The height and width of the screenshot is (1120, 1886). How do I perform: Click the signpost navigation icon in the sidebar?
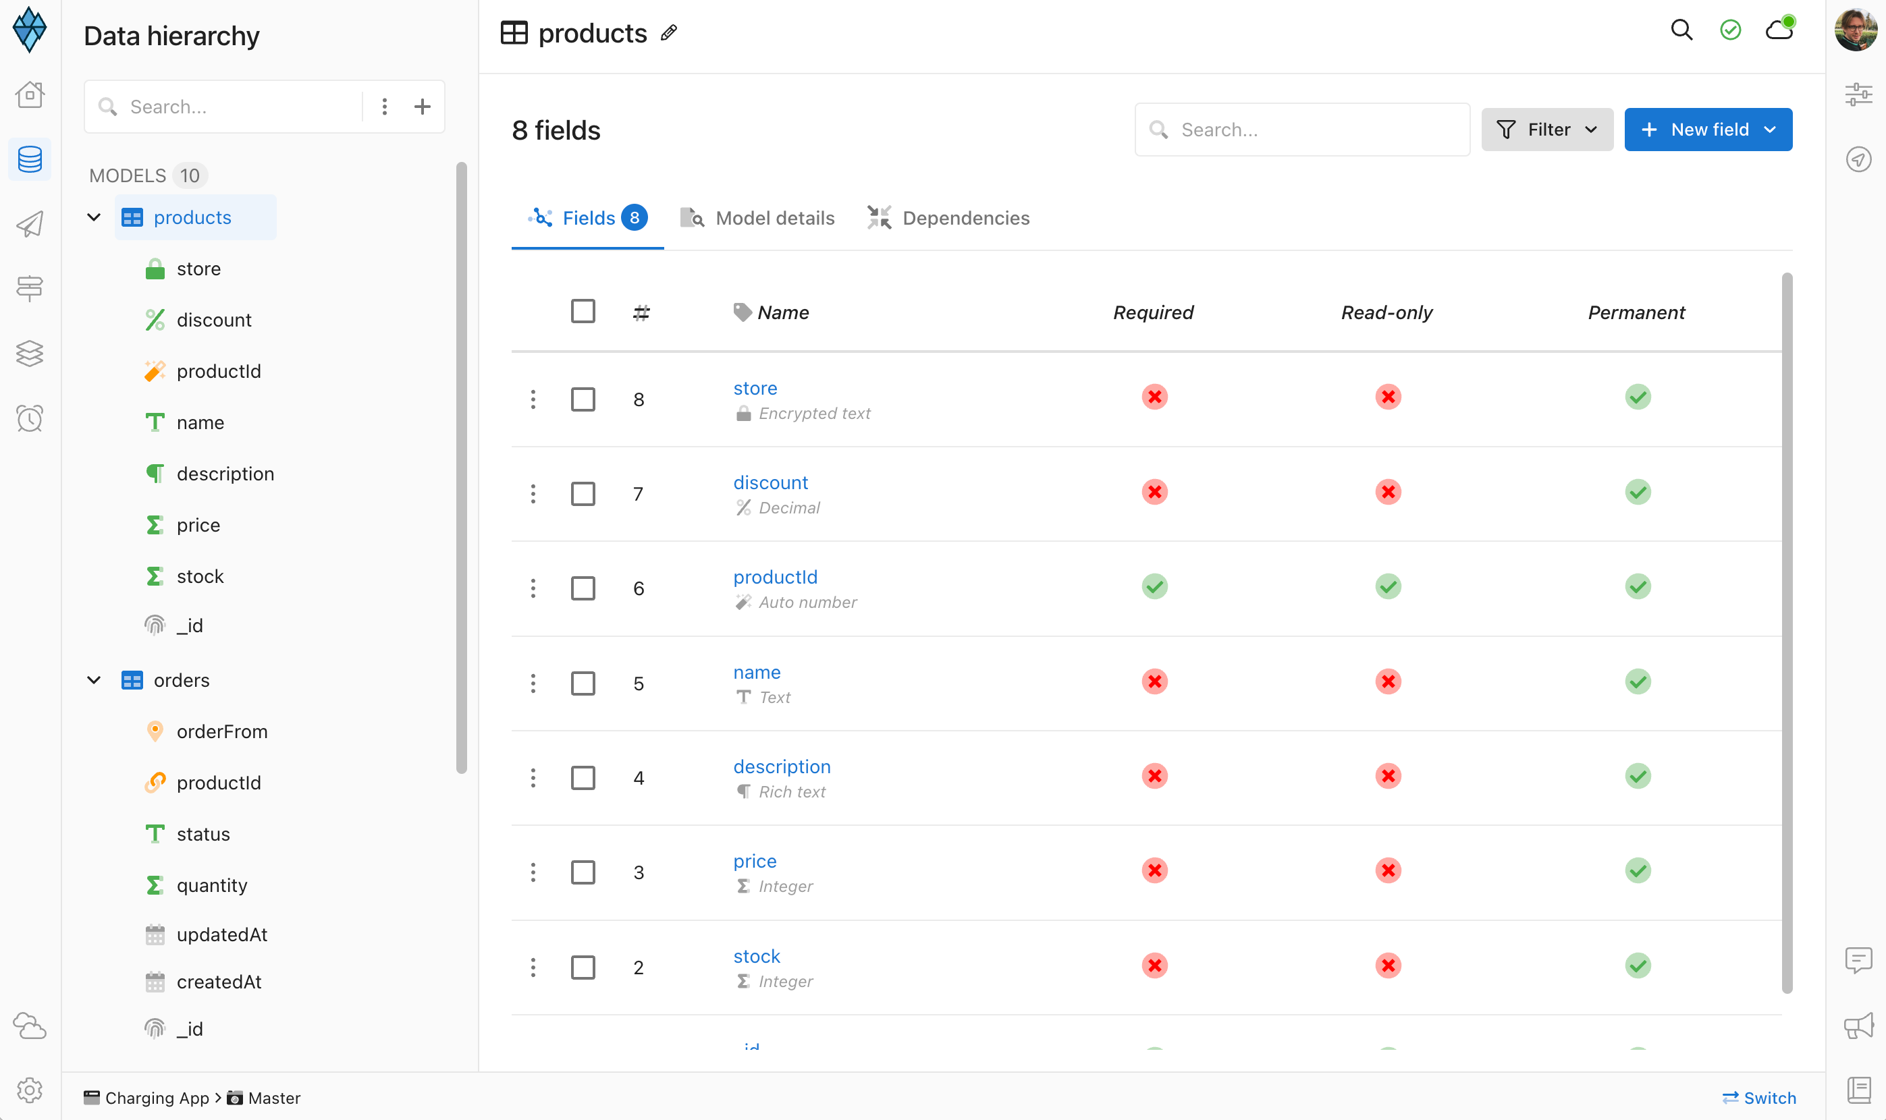point(30,288)
